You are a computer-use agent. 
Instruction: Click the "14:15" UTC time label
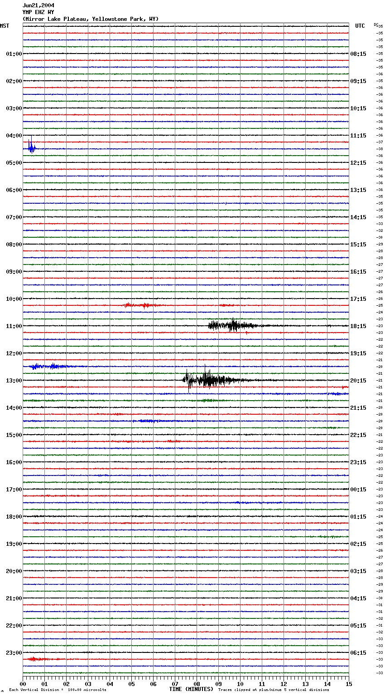(358, 217)
